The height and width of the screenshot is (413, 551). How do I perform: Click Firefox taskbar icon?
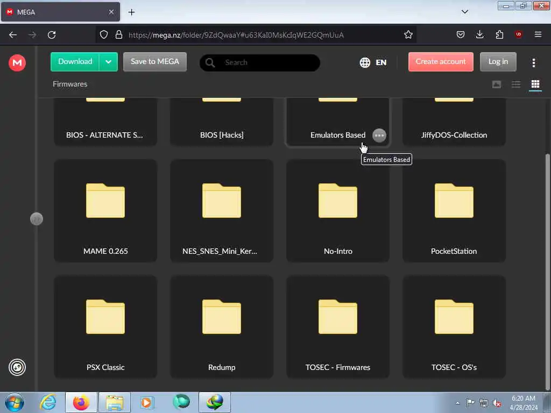[81, 402]
